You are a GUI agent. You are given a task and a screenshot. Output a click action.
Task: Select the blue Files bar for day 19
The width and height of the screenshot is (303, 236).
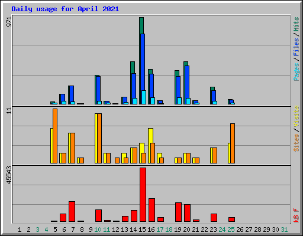[x=178, y=87]
